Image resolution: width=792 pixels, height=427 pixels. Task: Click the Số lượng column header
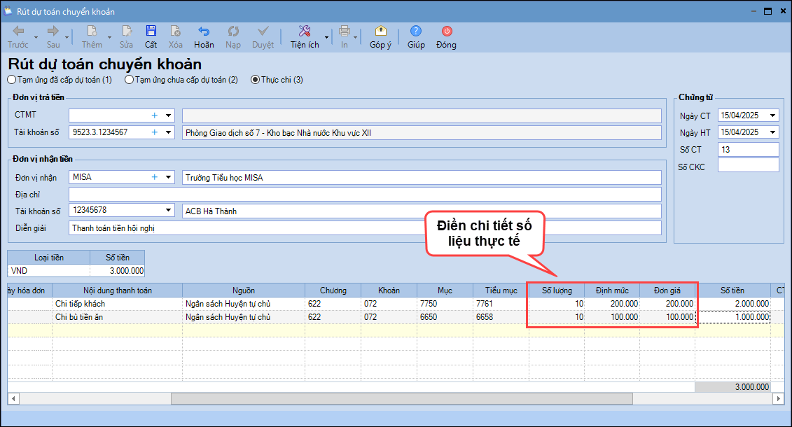[557, 290]
